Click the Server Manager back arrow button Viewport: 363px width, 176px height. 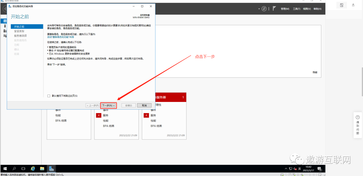point(4,9)
